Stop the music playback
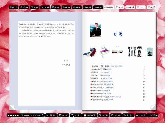 point(18,115)
